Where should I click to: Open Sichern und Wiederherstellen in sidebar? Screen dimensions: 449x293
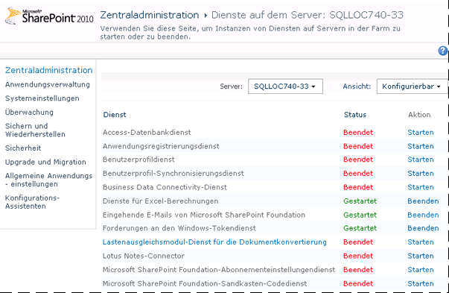click(x=35, y=130)
